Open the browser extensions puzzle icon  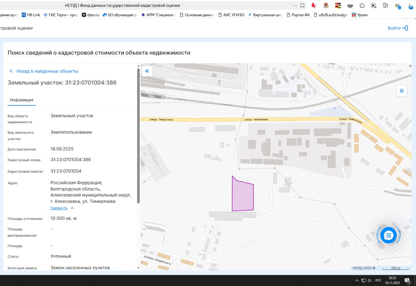pyautogui.click(x=362, y=6)
